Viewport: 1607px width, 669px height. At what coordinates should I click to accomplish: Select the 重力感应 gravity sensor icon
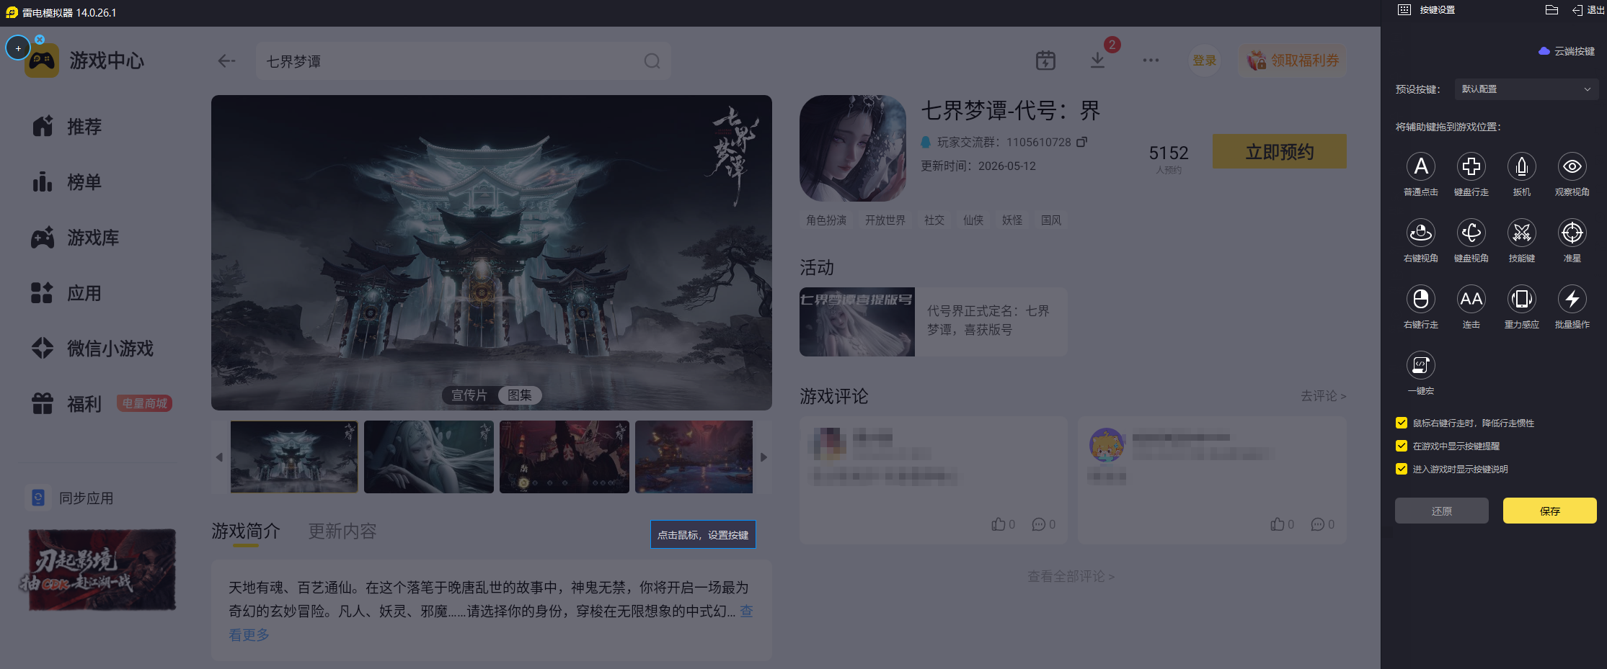(1521, 299)
